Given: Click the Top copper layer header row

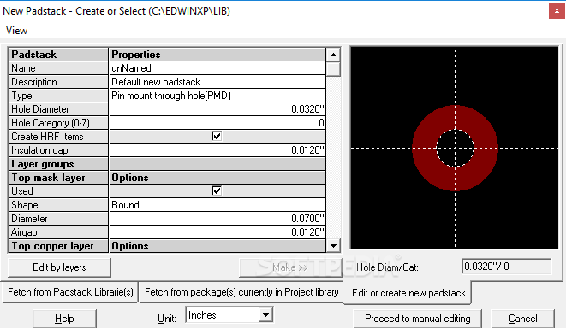Looking at the screenshot, I should coord(167,246).
